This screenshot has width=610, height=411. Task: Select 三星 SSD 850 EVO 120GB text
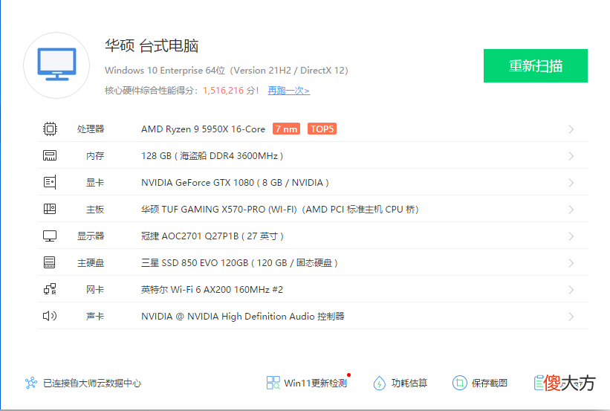point(239,263)
